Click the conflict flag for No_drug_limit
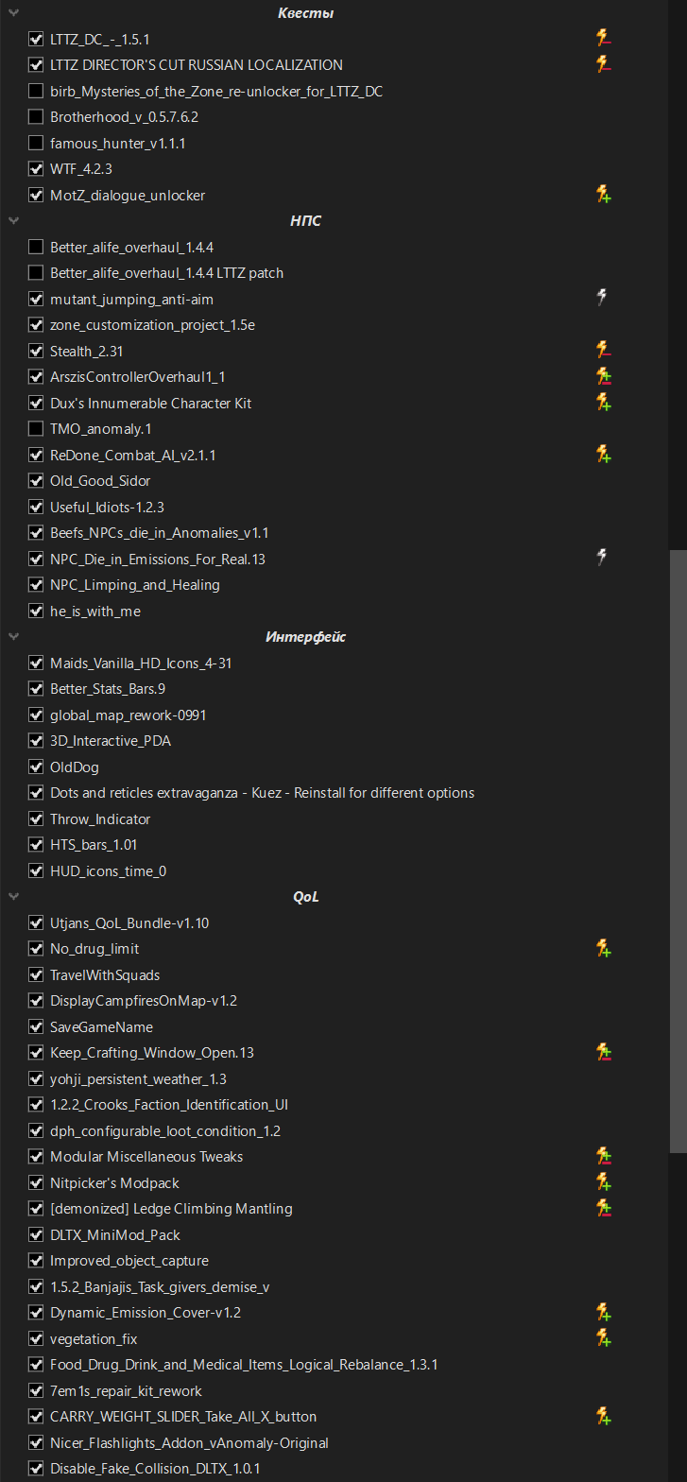This screenshot has width=687, height=1482. pyautogui.click(x=603, y=949)
